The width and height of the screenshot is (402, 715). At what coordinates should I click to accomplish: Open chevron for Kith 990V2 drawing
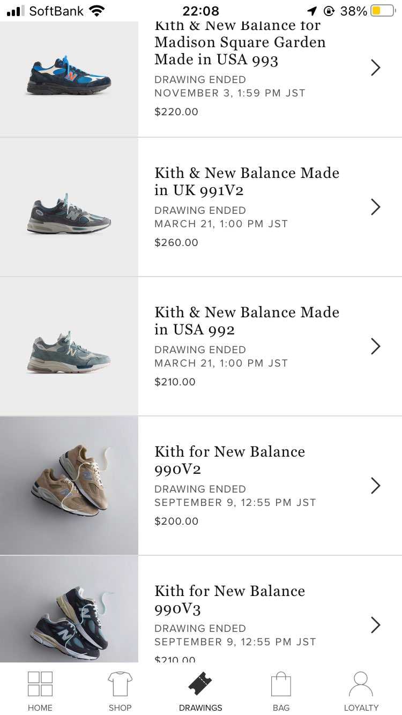click(x=376, y=486)
